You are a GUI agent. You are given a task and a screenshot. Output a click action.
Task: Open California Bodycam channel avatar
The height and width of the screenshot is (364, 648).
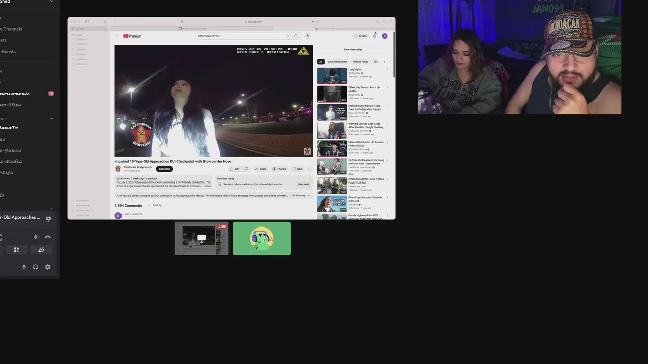(x=118, y=169)
